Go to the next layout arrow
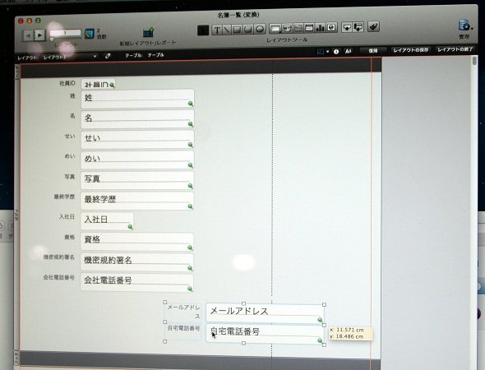 (39, 35)
